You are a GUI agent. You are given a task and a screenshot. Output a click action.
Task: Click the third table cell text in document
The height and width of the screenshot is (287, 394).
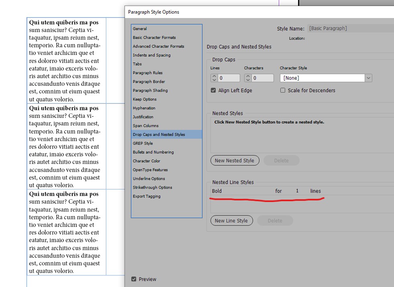pyautogui.click(x=65, y=232)
